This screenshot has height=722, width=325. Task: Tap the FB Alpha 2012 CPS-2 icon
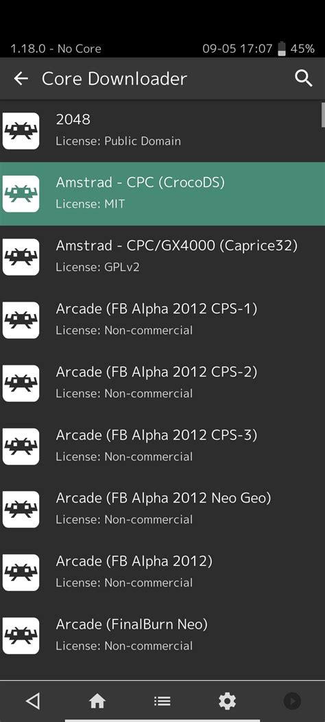[x=21, y=383]
